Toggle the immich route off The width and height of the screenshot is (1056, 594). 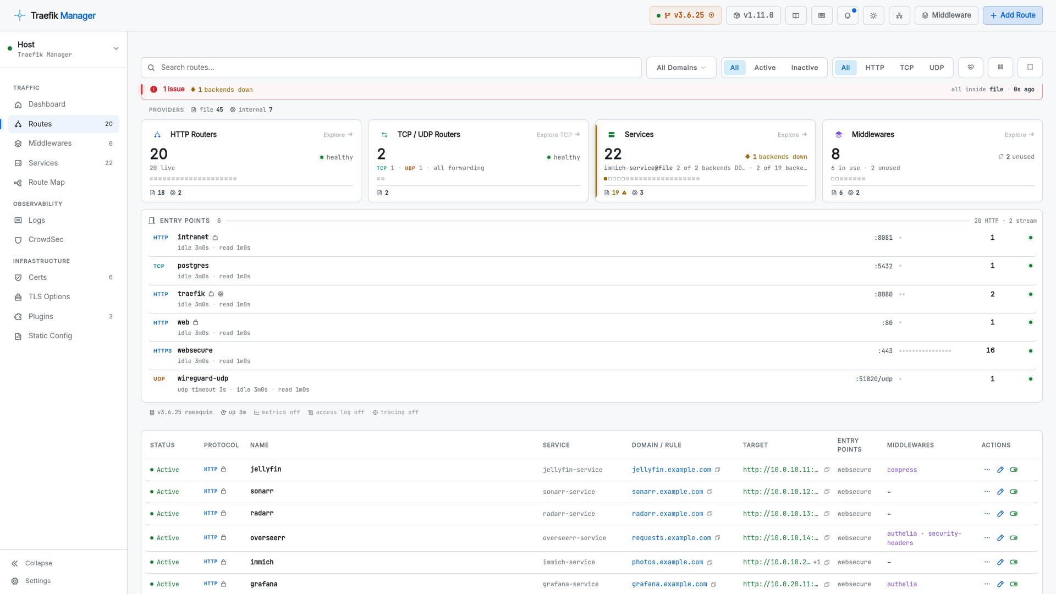point(1014,562)
